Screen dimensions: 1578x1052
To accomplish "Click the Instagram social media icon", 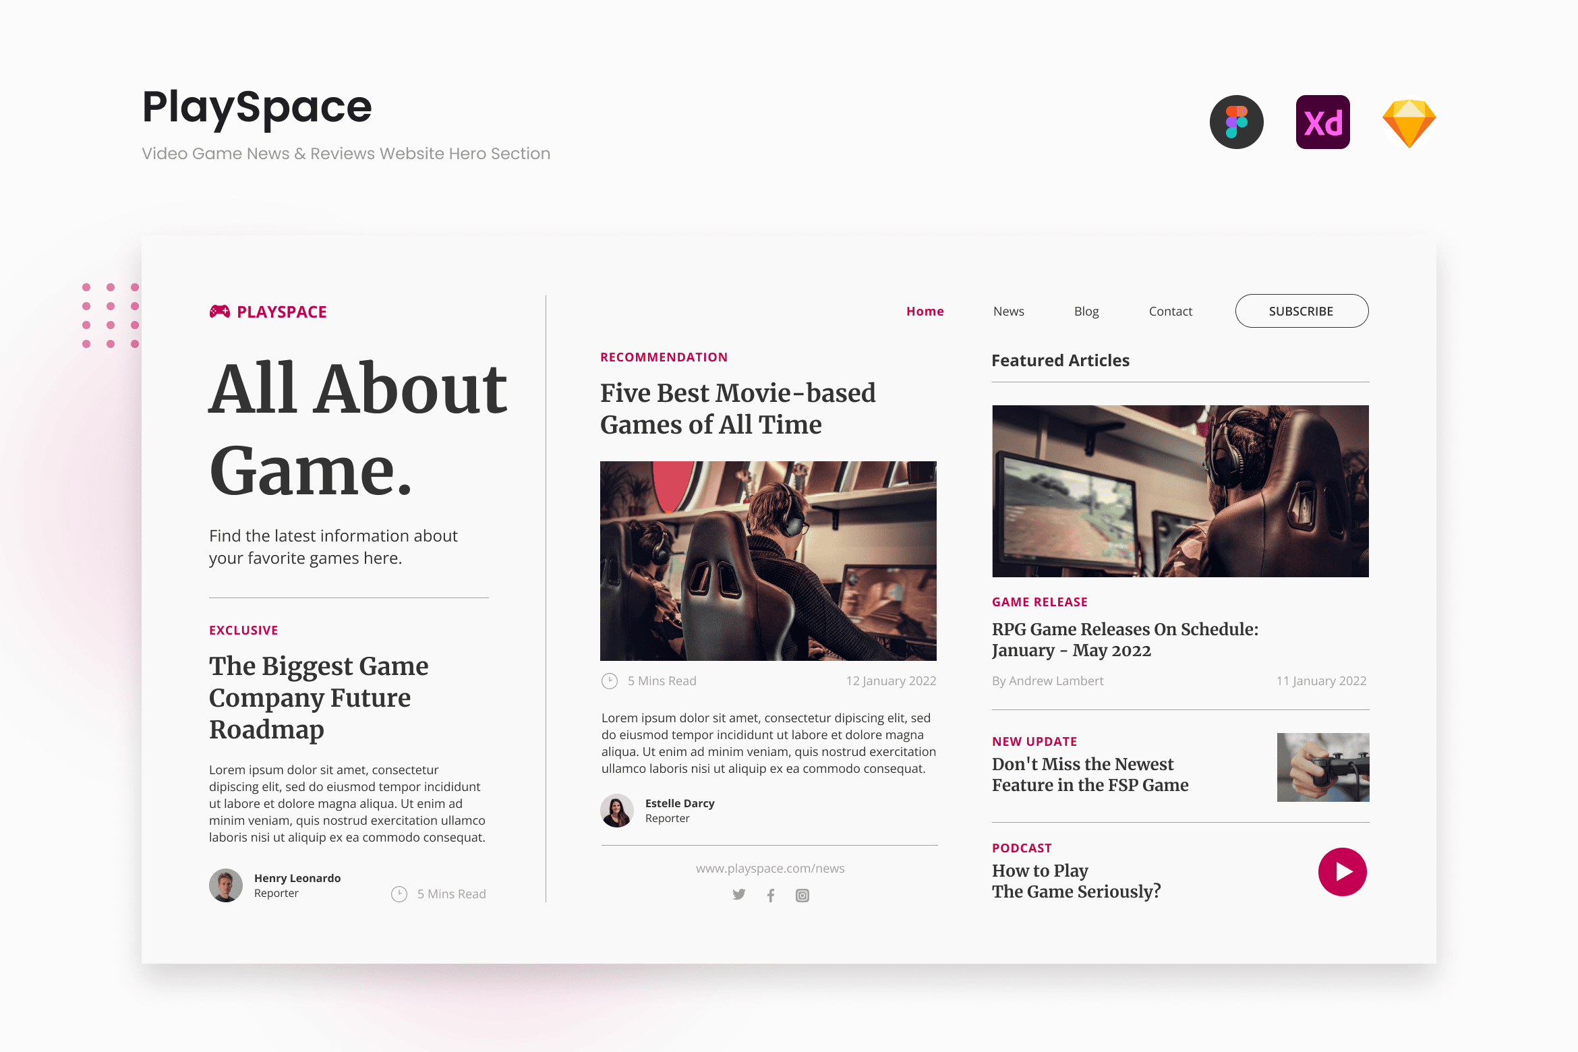I will tap(803, 895).
